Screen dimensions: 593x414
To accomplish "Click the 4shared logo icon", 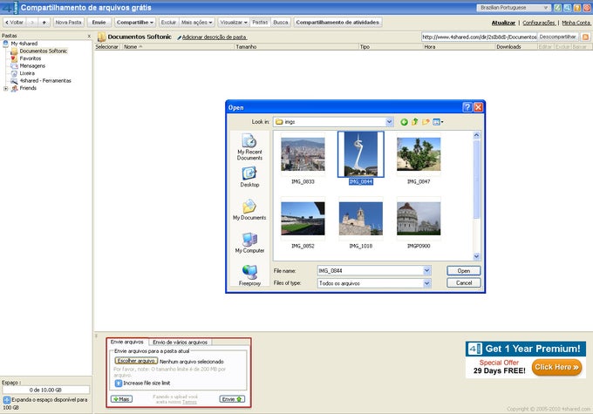I will [10, 8].
